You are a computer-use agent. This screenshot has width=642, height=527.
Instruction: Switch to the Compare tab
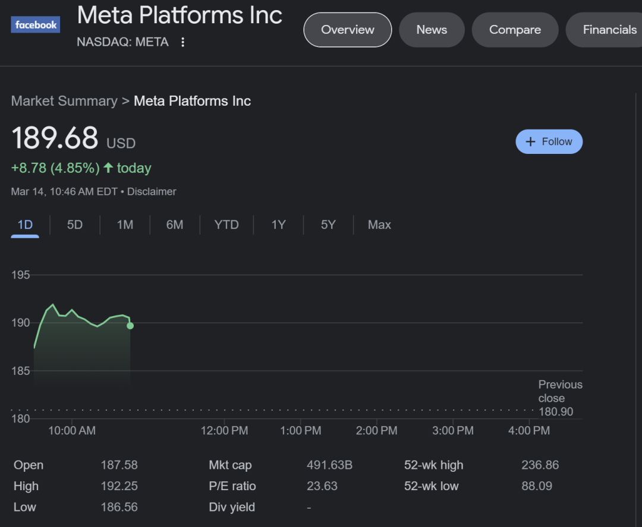515,30
